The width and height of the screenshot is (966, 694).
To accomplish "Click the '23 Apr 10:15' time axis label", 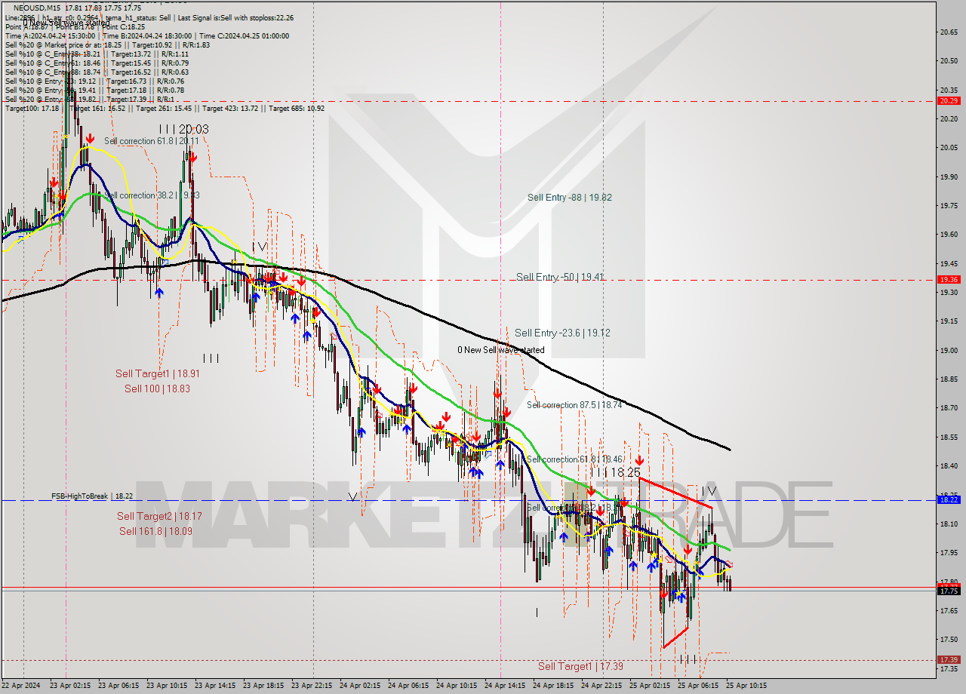I will tap(167, 686).
